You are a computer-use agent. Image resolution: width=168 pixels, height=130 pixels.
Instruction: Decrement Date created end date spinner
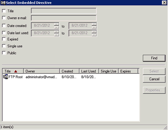(94, 27)
